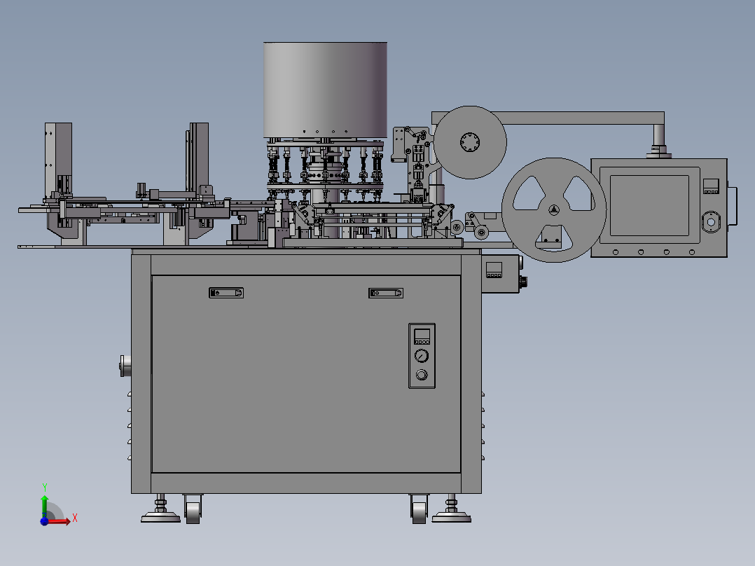Select the blue origin ball of the triad

coord(44,521)
